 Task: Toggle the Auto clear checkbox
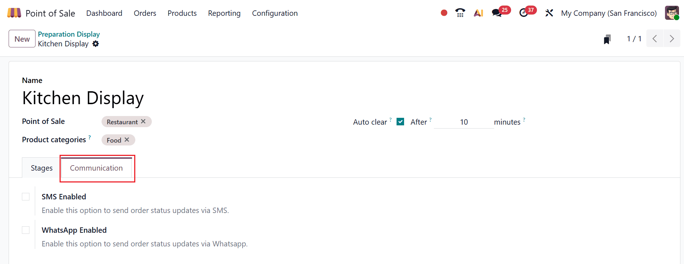click(400, 122)
